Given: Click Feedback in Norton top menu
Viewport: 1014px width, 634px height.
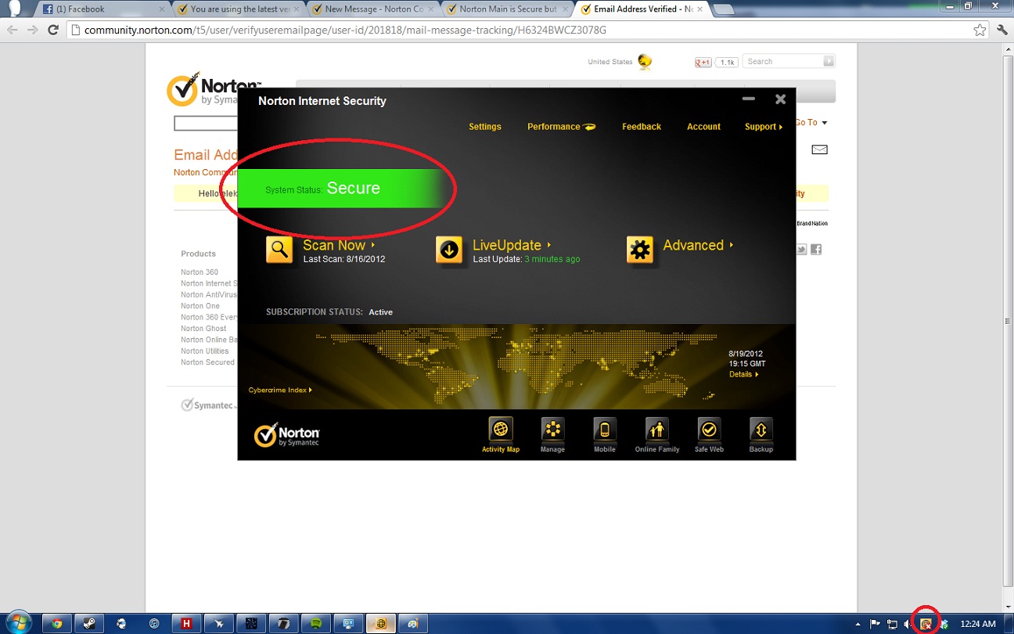Looking at the screenshot, I should pyautogui.click(x=642, y=127).
